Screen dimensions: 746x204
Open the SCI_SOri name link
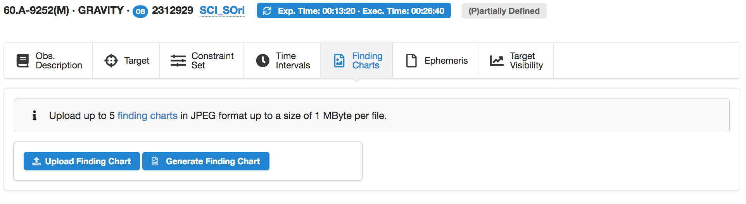tap(222, 10)
